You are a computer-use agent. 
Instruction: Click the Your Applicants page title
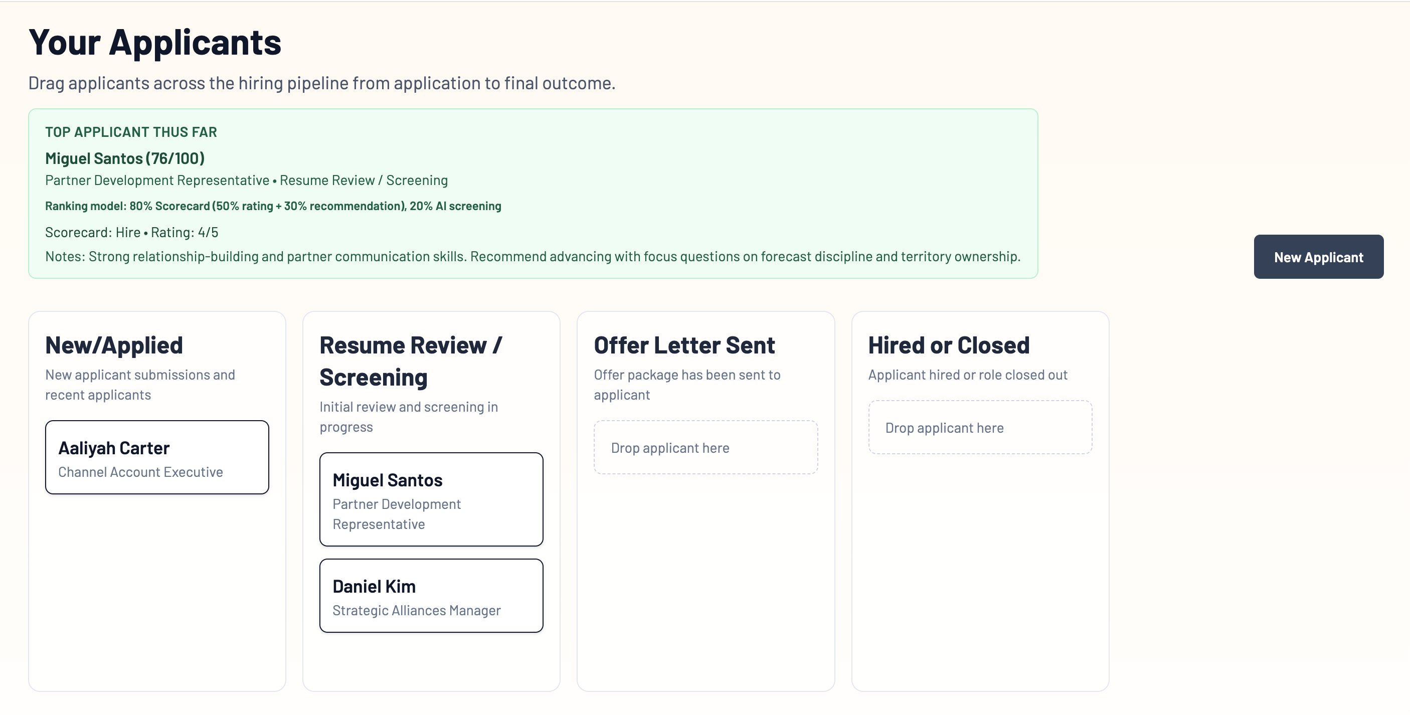tap(154, 42)
